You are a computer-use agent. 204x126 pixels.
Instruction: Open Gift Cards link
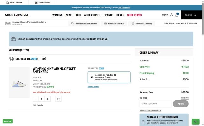(193, 23)
